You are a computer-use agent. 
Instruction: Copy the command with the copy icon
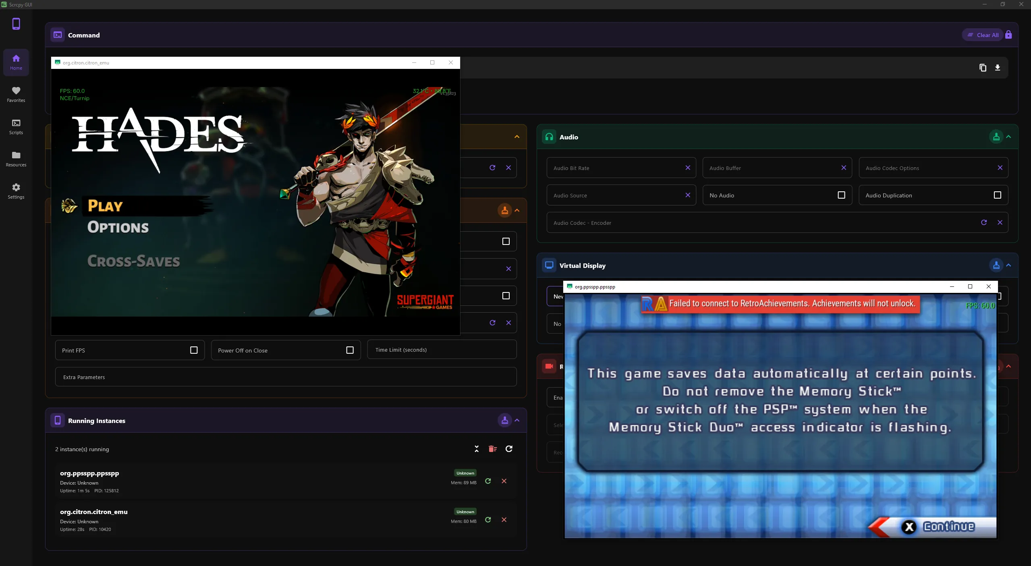(x=983, y=68)
